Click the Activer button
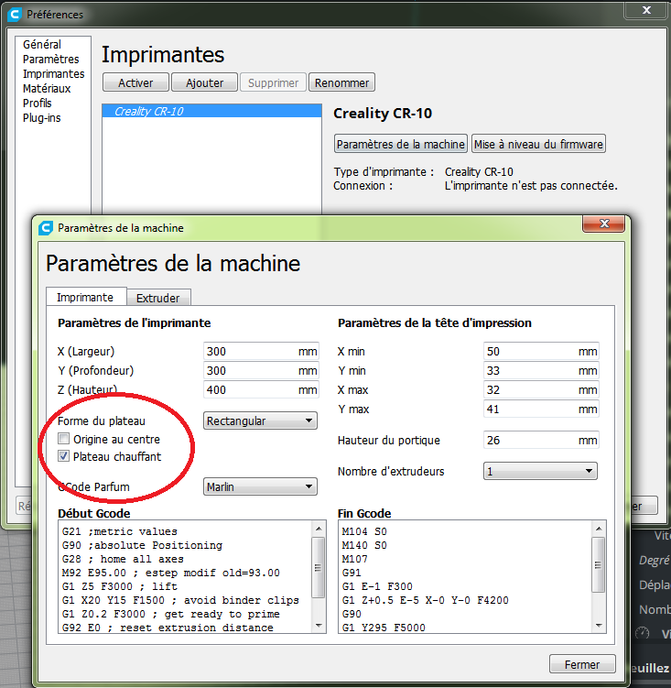The height and width of the screenshot is (688, 671). [x=135, y=82]
